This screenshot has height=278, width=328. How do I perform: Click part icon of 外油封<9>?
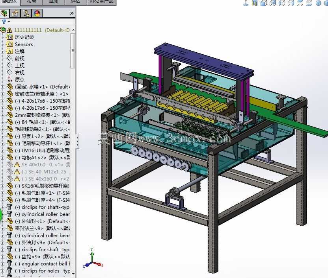click(9, 242)
